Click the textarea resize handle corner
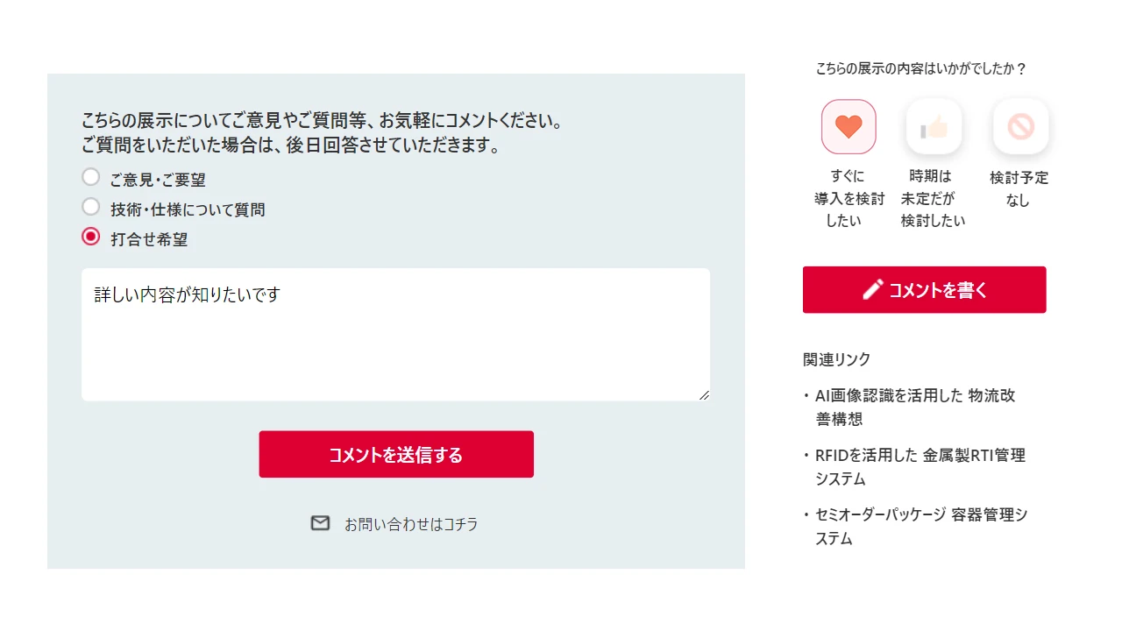 pos(704,395)
